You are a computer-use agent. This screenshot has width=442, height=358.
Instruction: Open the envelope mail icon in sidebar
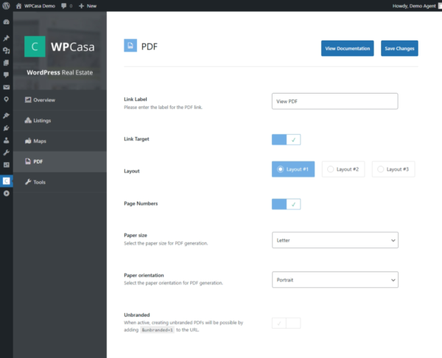[6, 87]
